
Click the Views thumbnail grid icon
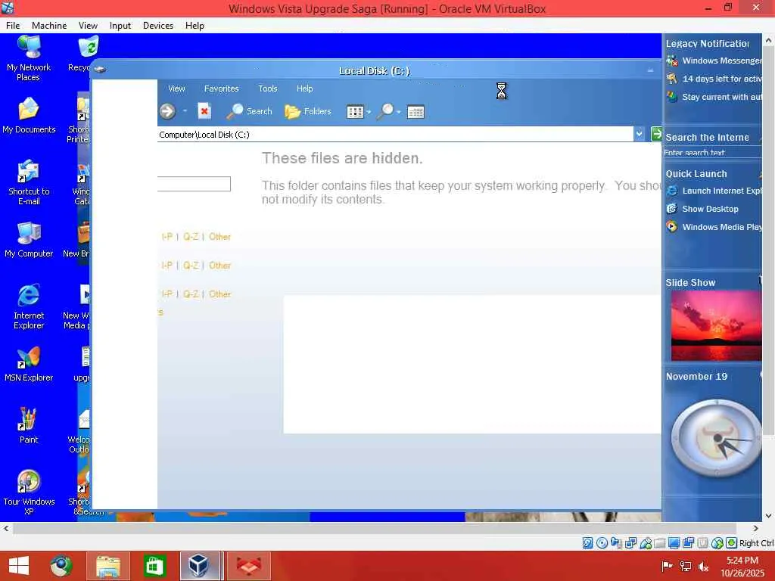coord(355,112)
